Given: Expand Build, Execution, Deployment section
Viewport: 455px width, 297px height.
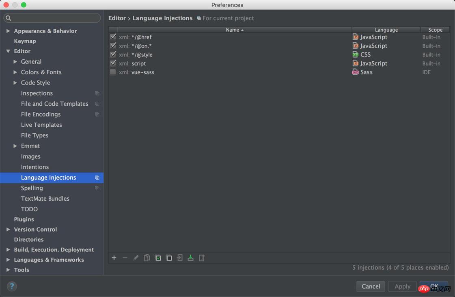Looking at the screenshot, I should pyautogui.click(x=8, y=249).
